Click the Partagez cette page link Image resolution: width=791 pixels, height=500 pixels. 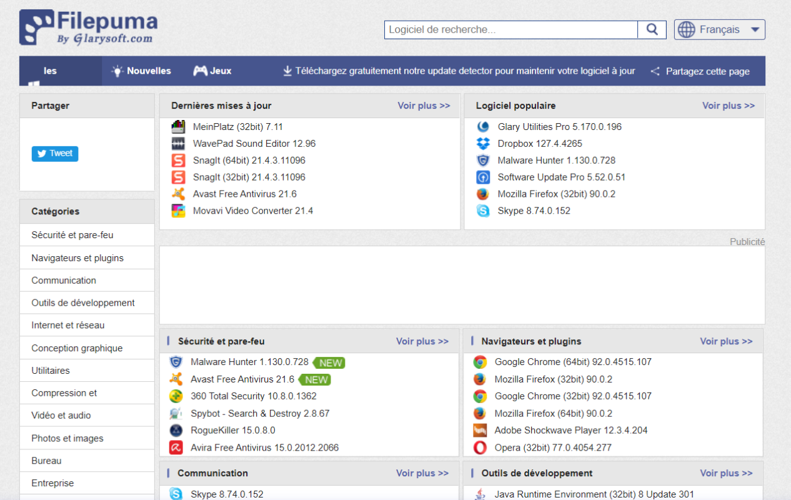pyautogui.click(x=708, y=71)
